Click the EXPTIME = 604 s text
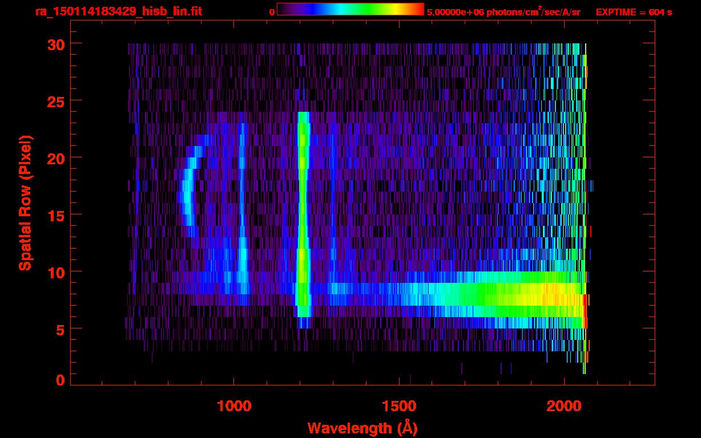This screenshot has height=438, width=701. pos(634,12)
